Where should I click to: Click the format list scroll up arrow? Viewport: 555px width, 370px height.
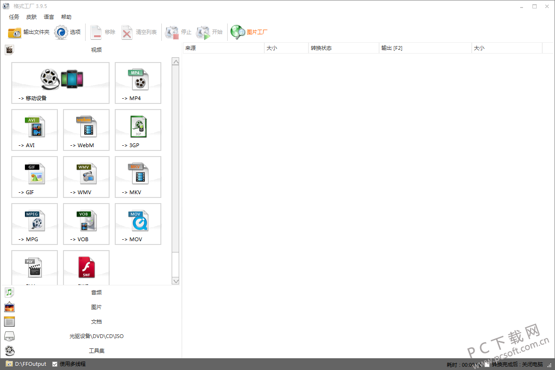click(x=175, y=62)
